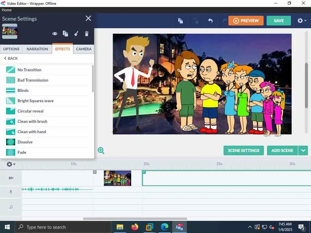Toggle scene preview eye icon
Screen dimensions: 311x233
coord(55,34)
